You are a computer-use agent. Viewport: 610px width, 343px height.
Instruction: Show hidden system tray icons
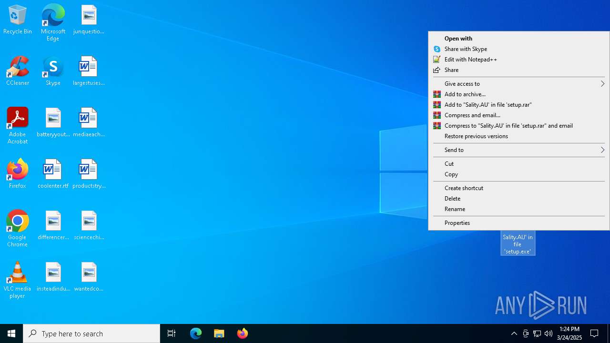[514, 333]
